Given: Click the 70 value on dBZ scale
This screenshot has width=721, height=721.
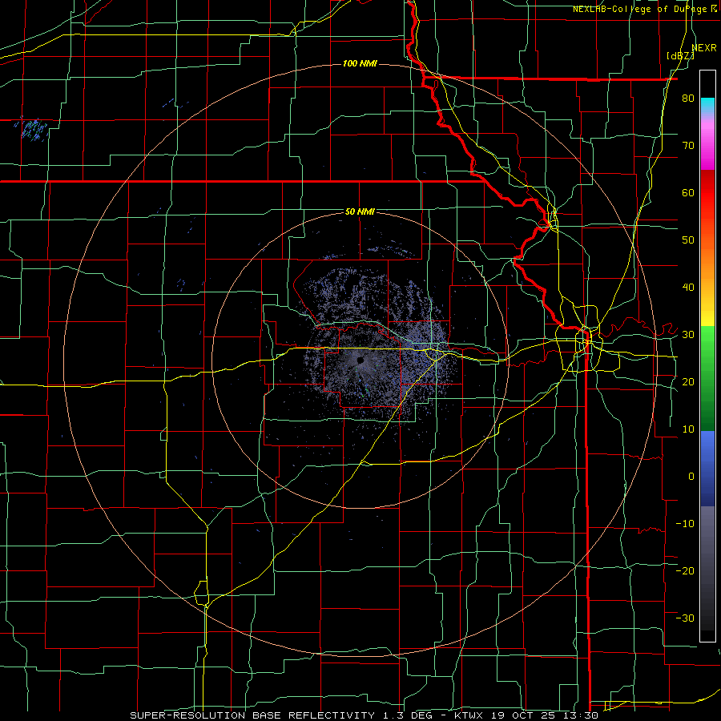Looking at the screenshot, I should [x=688, y=146].
